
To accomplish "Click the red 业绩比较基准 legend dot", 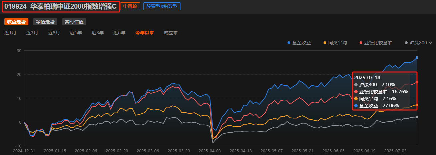I will (361, 43).
